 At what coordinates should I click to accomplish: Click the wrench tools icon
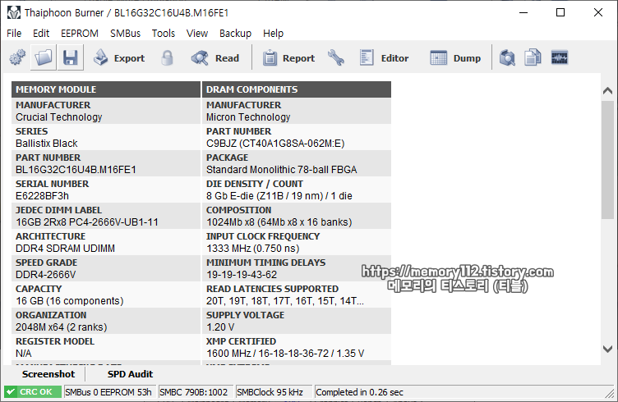[x=336, y=57]
